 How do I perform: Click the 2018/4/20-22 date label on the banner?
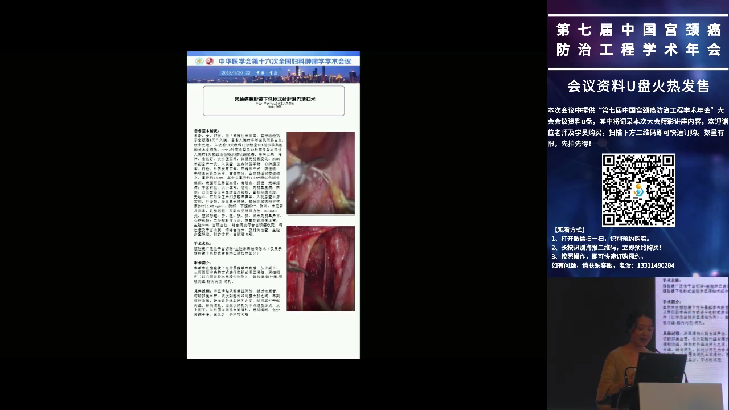click(235, 73)
